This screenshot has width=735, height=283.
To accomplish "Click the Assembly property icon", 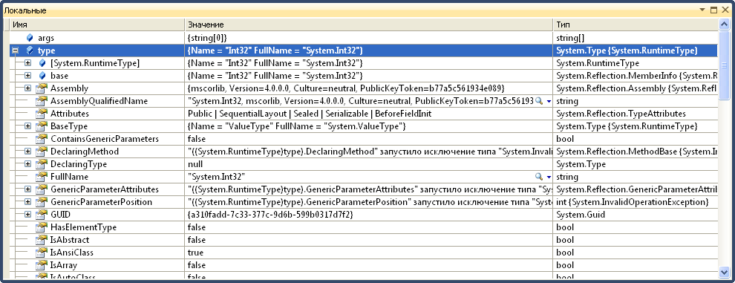I will click(42, 88).
